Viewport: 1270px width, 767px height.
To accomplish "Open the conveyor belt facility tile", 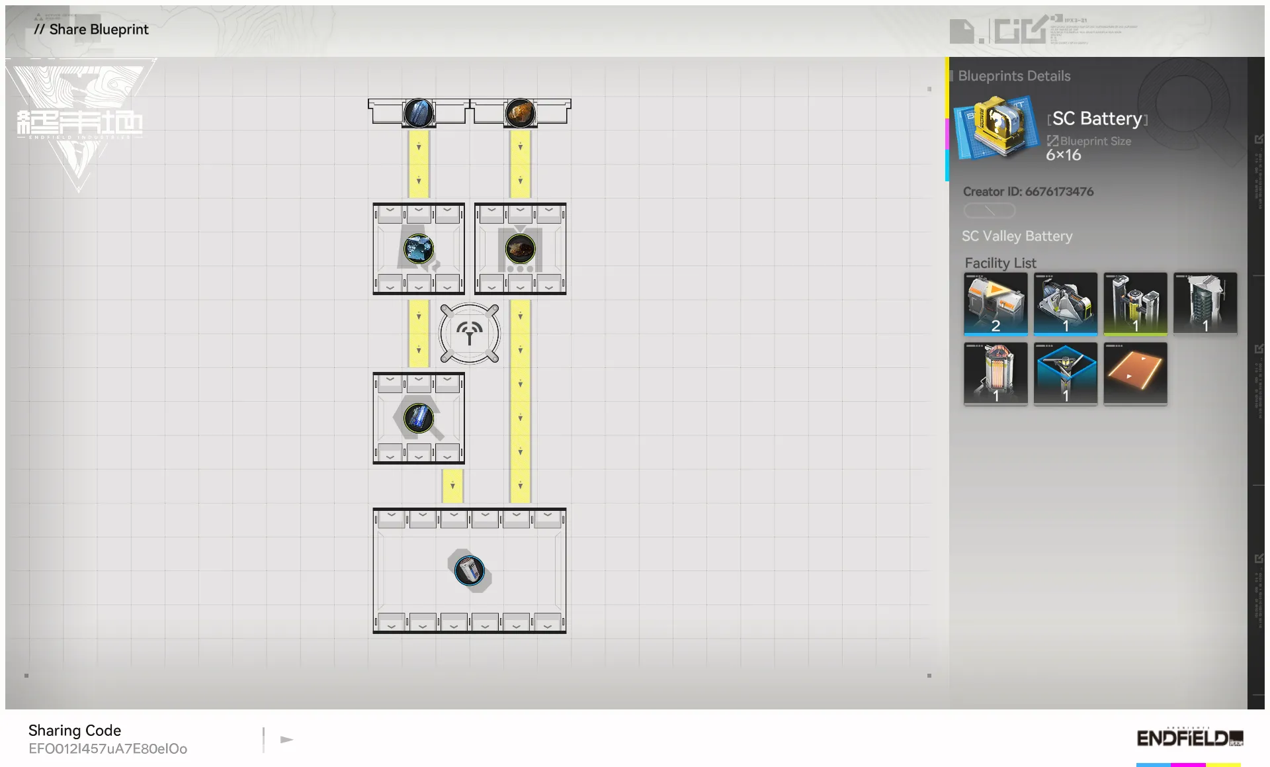I will tap(1135, 373).
